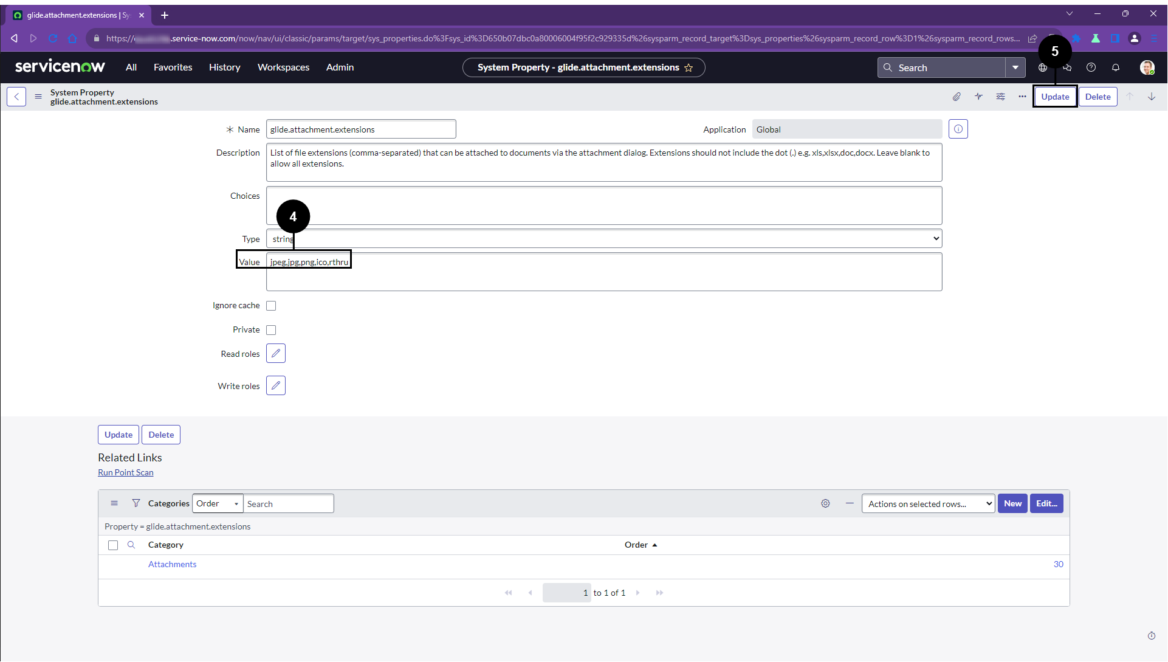
Task: Open more options ellipsis in form header
Action: 1022,97
